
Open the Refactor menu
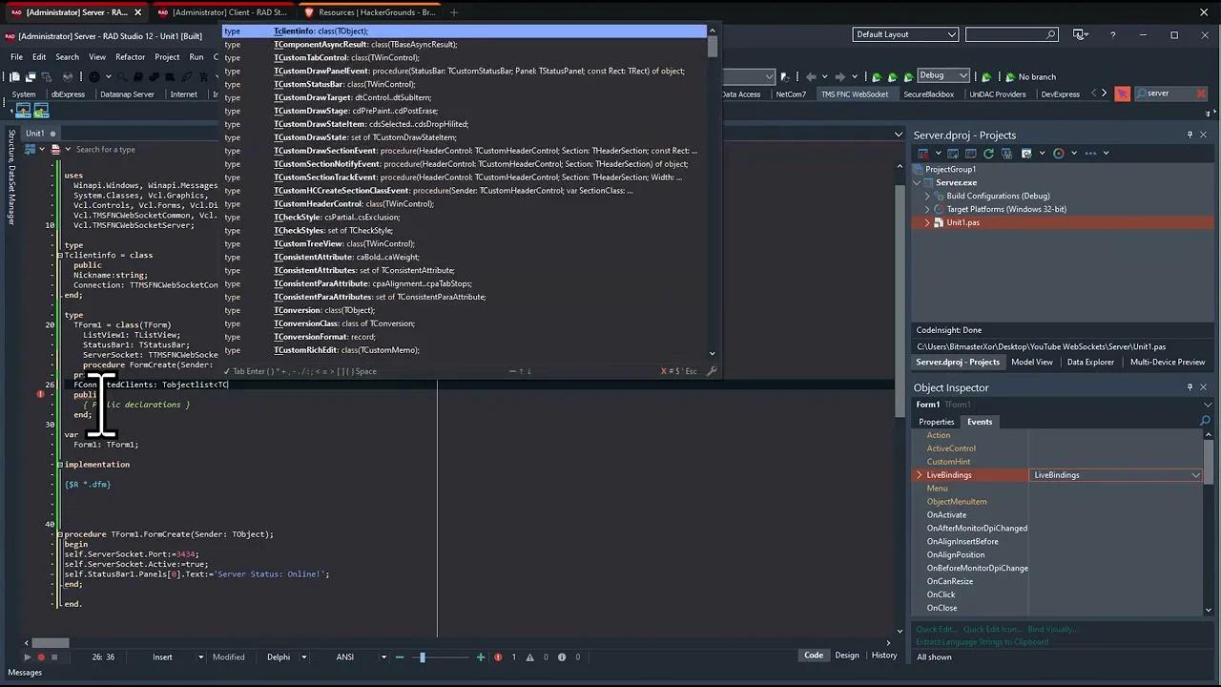[x=130, y=57]
